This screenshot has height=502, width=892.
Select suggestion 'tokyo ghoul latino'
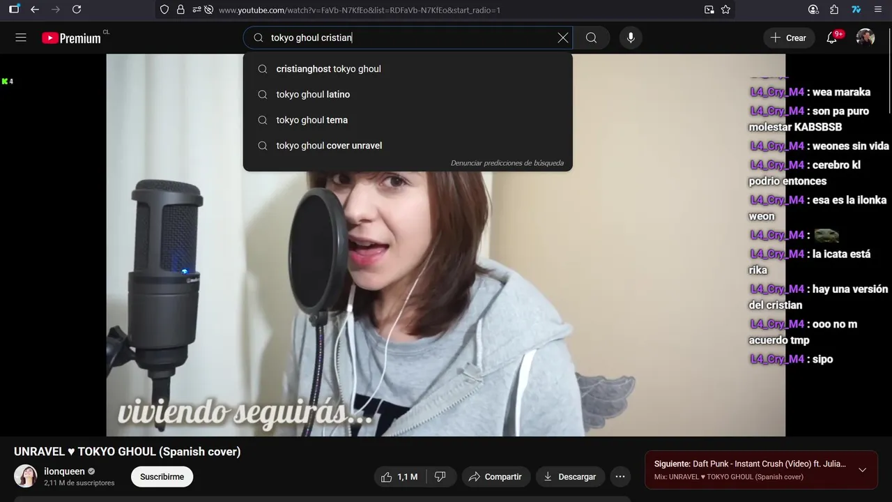coord(408,94)
